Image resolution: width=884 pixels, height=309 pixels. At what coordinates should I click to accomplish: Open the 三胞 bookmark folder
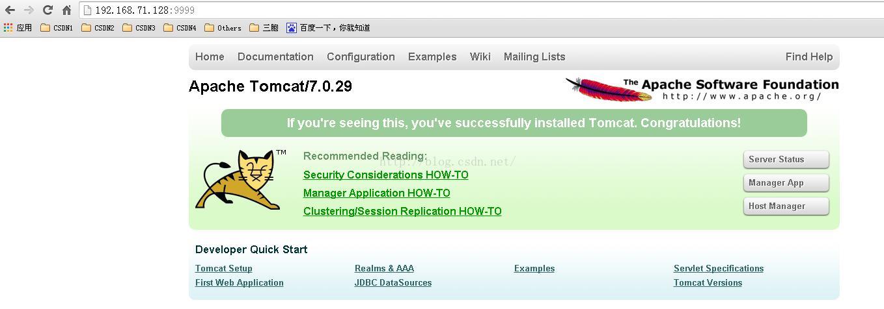(x=264, y=28)
